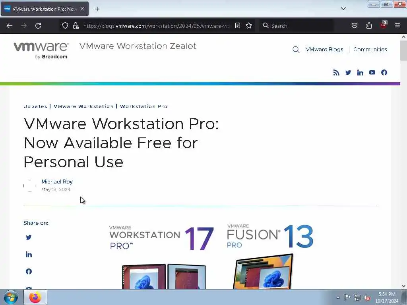Open the Facebook icon in header
Screen dimensions: 407x305
[x=384, y=73]
